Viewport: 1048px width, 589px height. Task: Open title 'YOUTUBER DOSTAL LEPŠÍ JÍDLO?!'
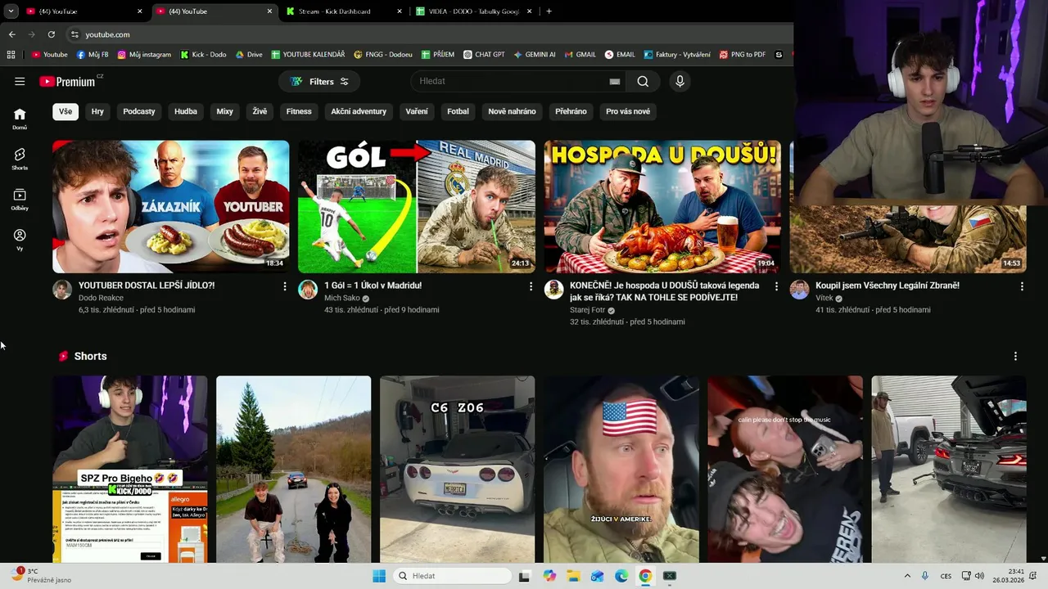[147, 286]
